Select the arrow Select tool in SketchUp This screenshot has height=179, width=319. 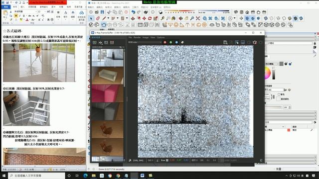click(91, 18)
